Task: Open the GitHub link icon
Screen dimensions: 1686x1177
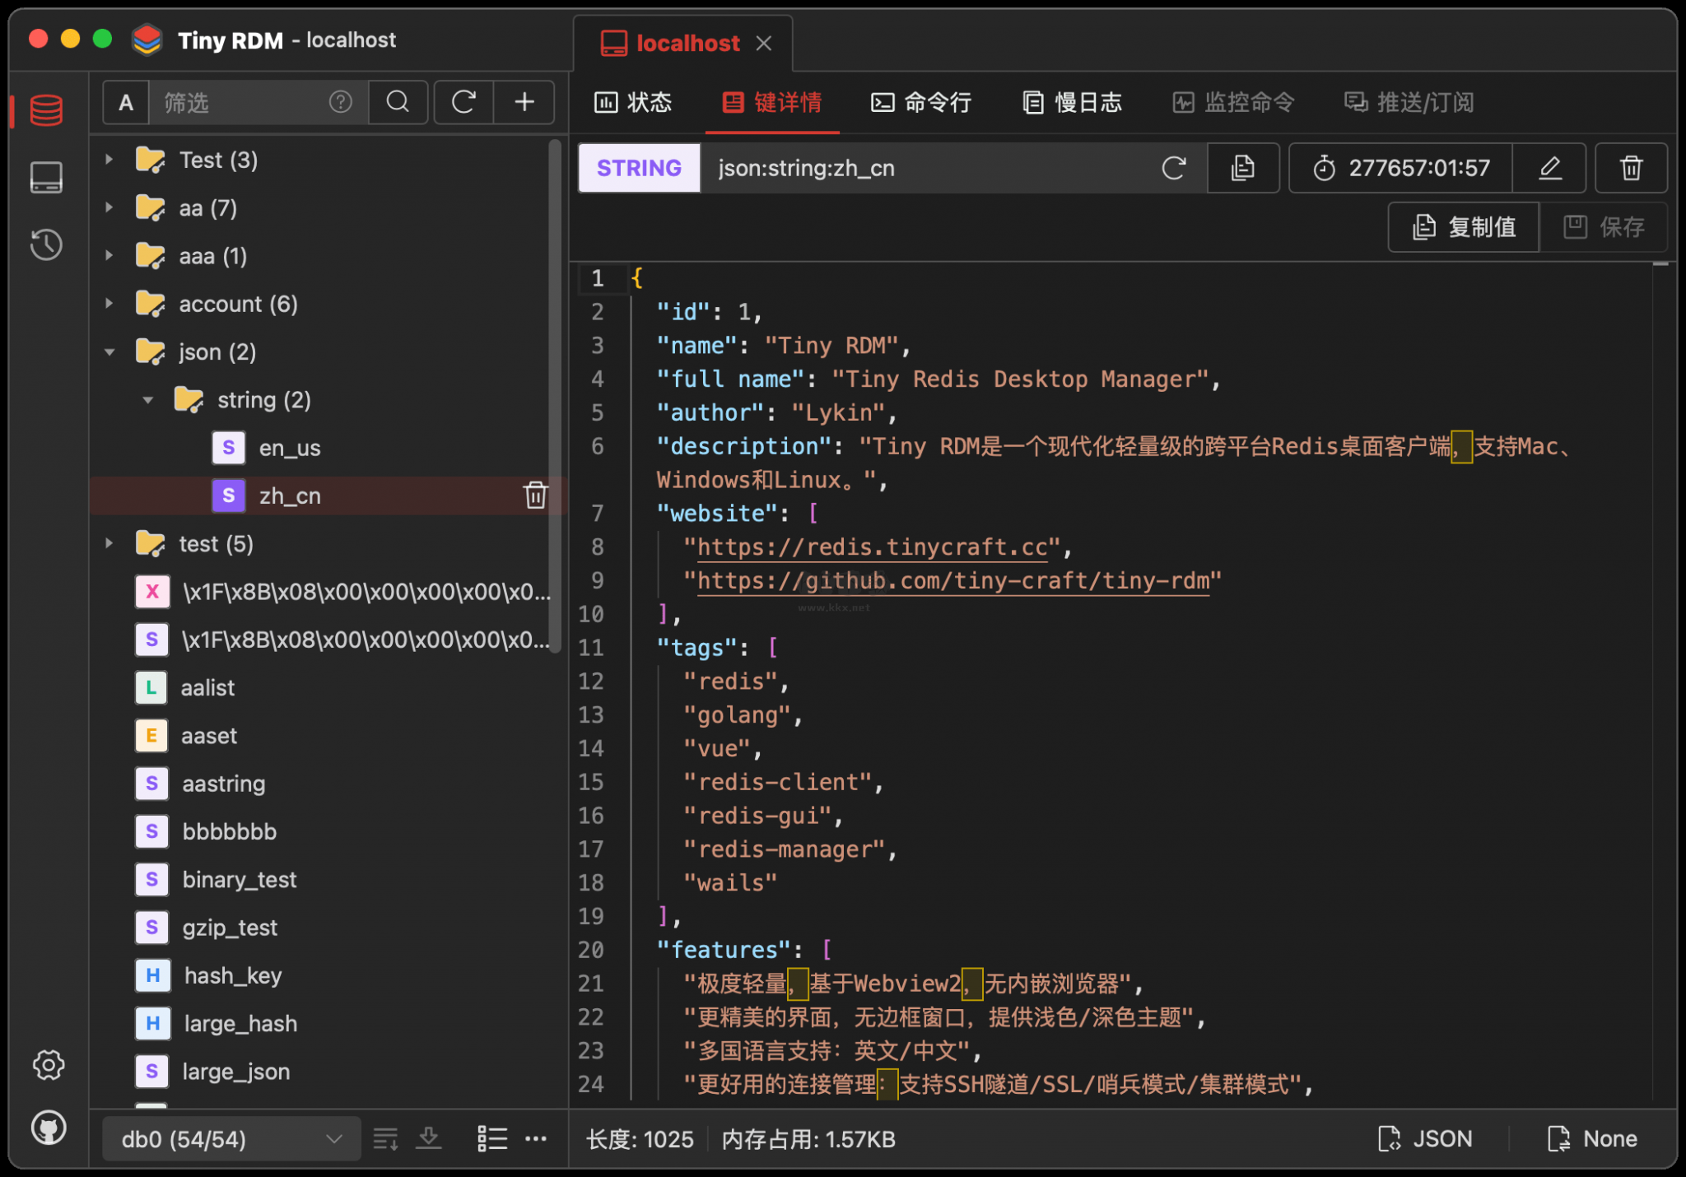Action: 49,1128
